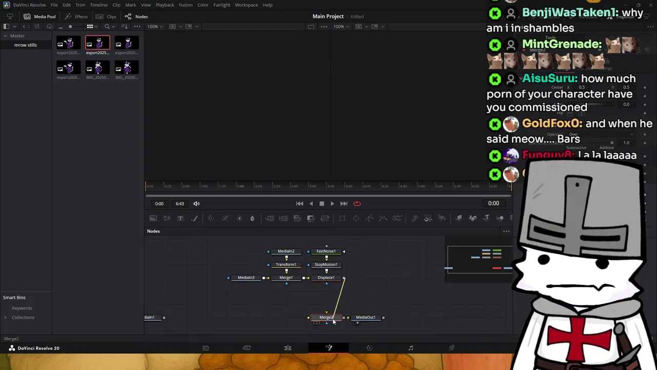Expand the Collections smart bin
The image size is (657, 370).
(5, 317)
